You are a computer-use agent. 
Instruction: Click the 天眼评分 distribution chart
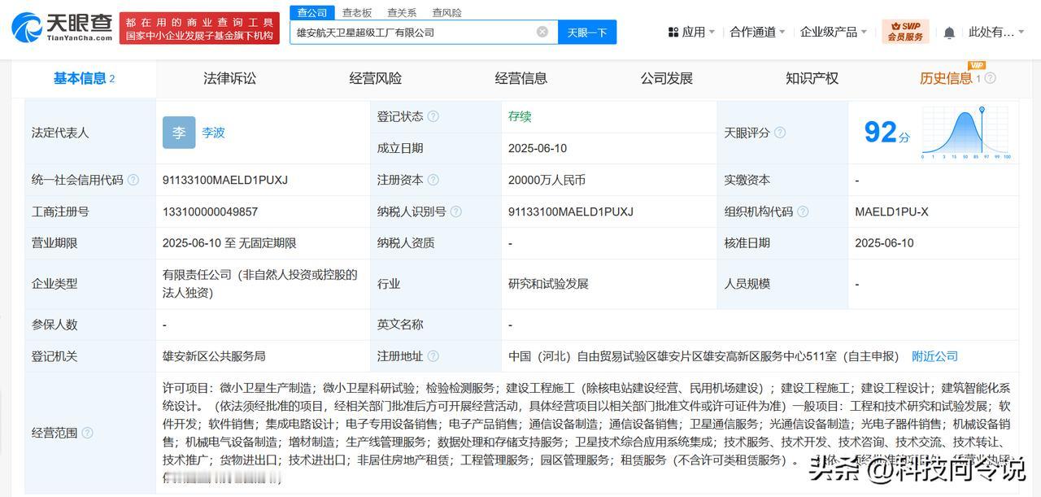[x=966, y=133]
